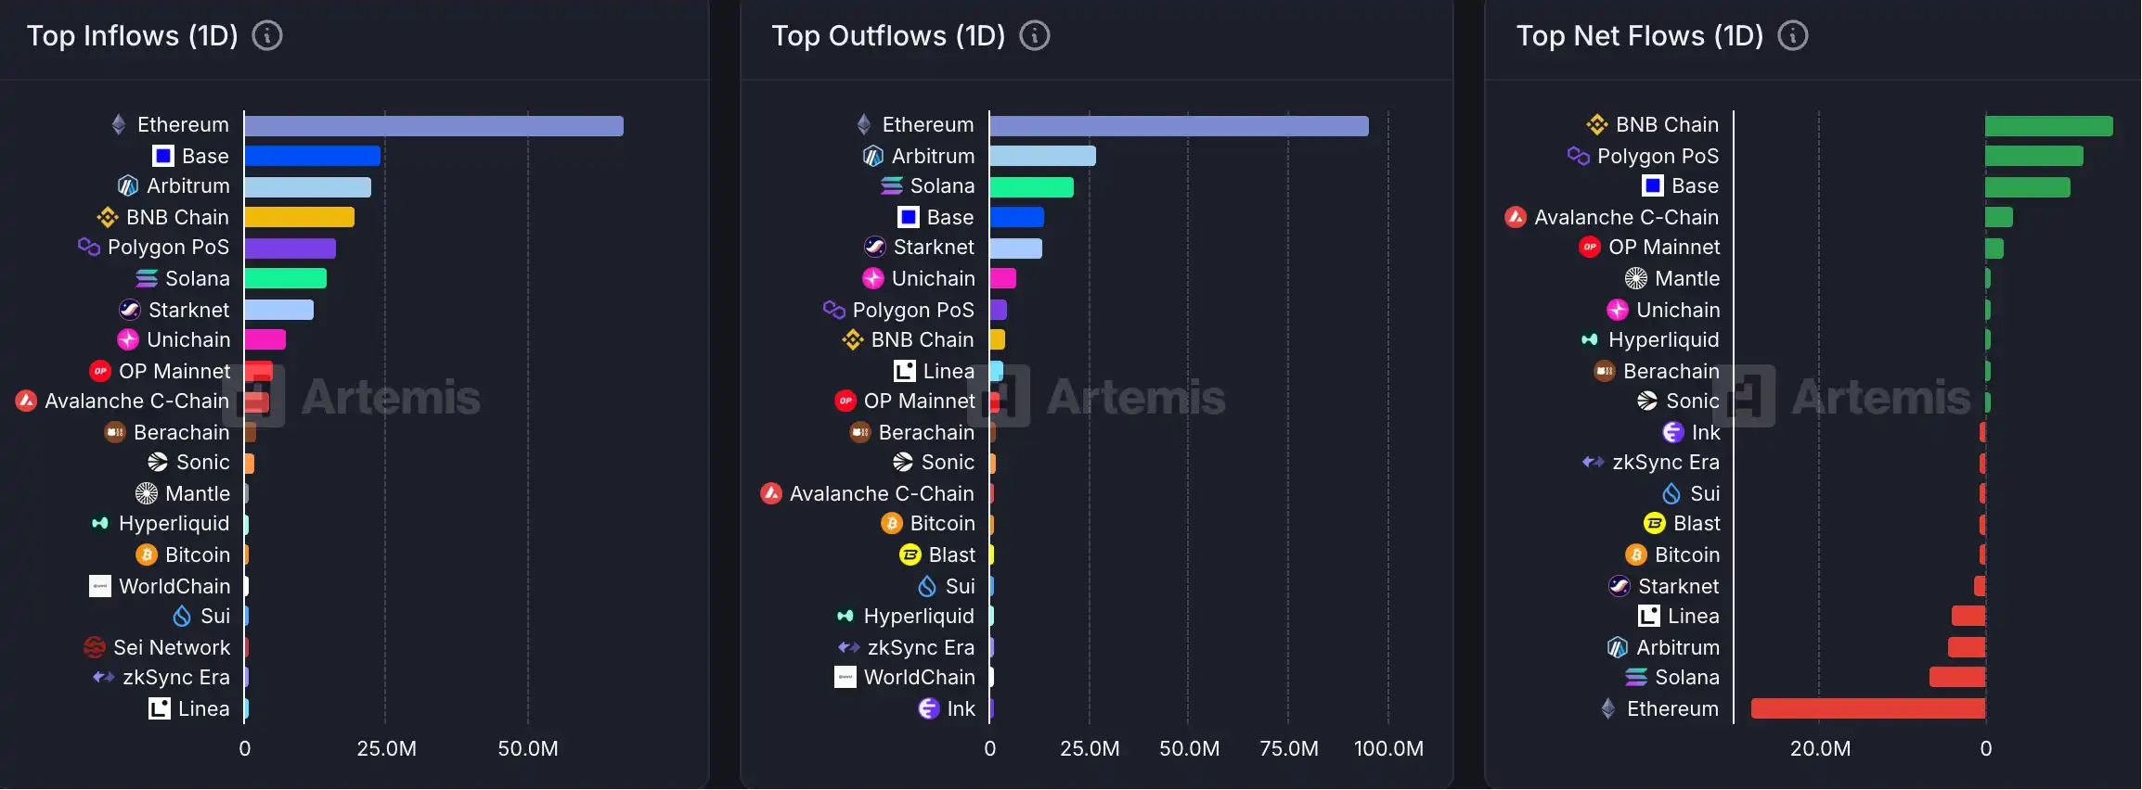Click the Avalanche logo in Net Flows chart
Image resolution: width=2142 pixels, height=790 pixels.
[1516, 217]
